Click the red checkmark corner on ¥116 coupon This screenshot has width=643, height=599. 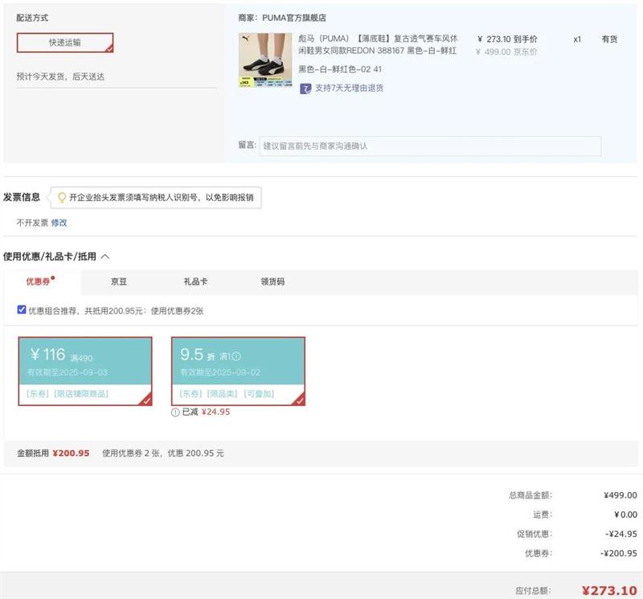tap(145, 400)
